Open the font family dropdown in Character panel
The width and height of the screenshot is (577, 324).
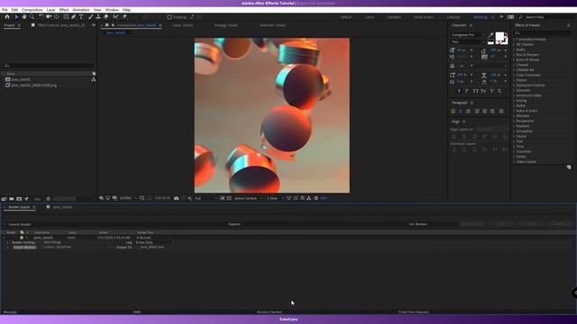(468, 35)
